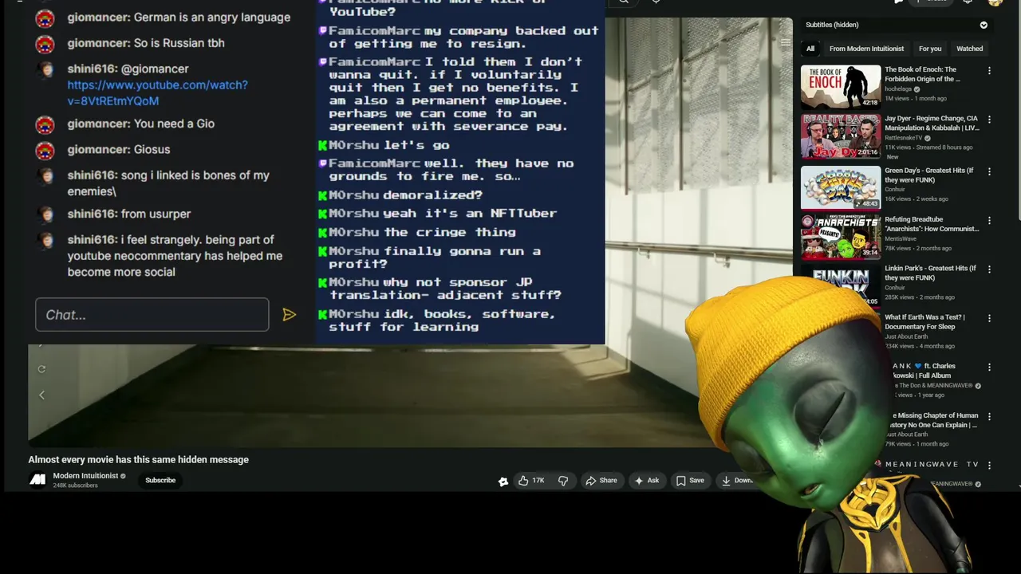Open the YouTube user account avatar

tap(995, 2)
